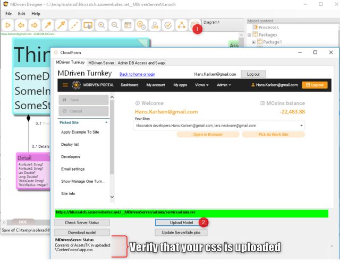The image size is (340, 274).
Task: Select Apply Example To Site action
Action: point(80,132)
